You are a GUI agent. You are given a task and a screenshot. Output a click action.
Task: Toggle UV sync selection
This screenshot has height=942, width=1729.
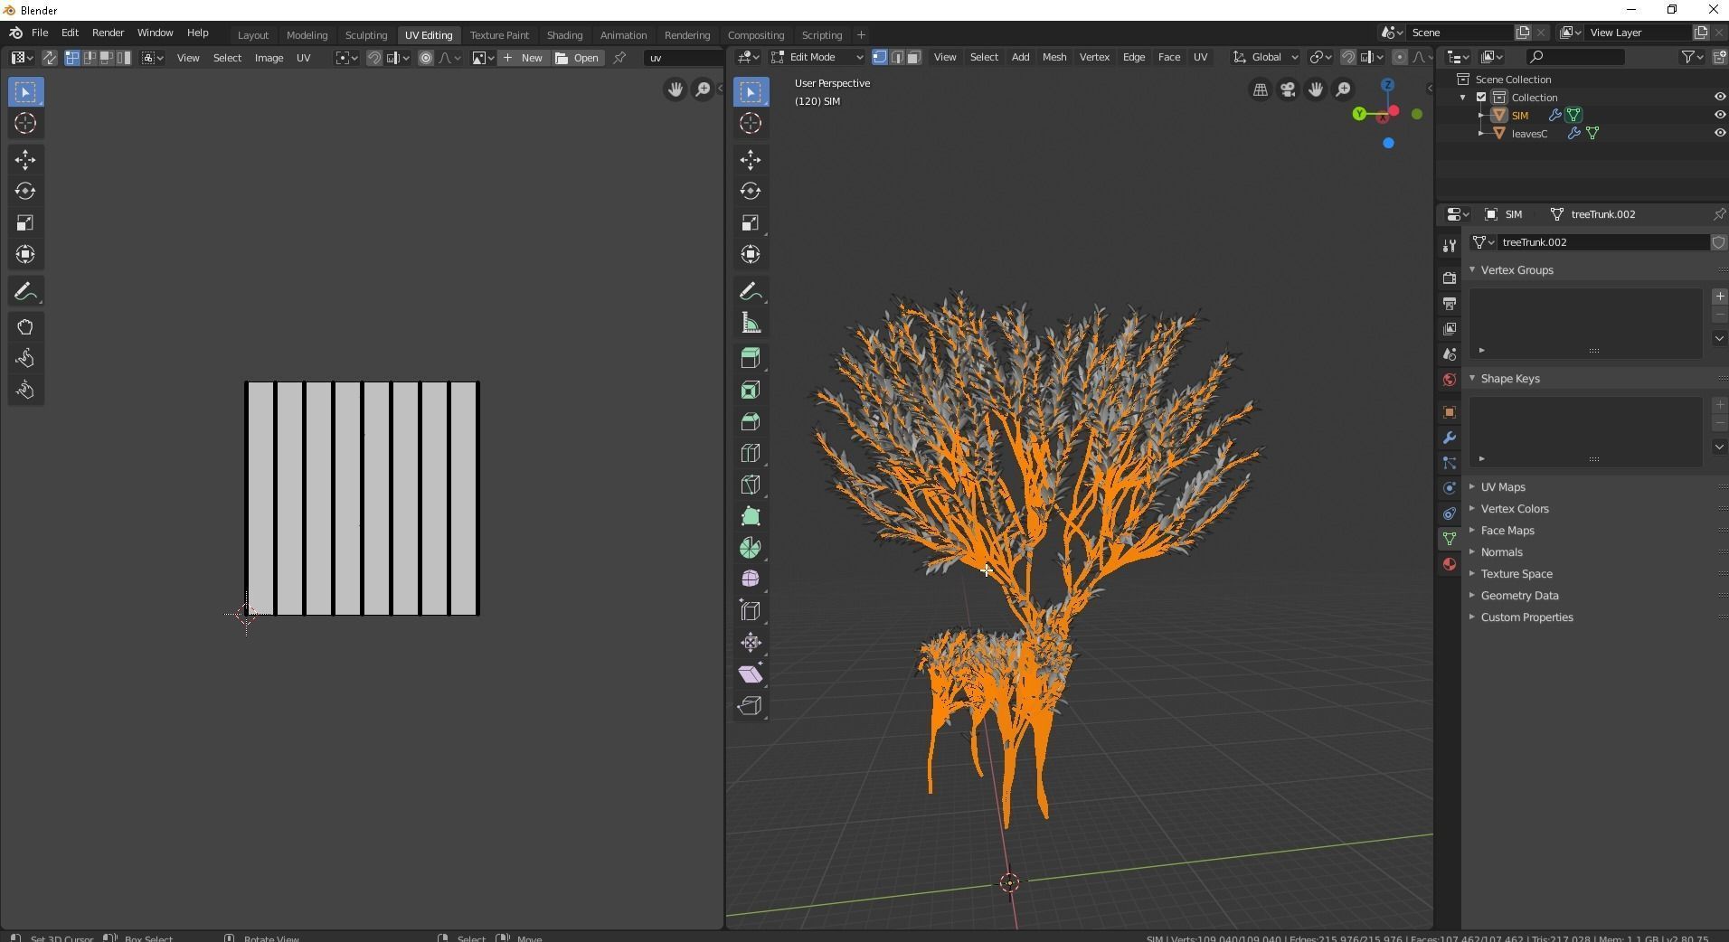coord(50,58)
